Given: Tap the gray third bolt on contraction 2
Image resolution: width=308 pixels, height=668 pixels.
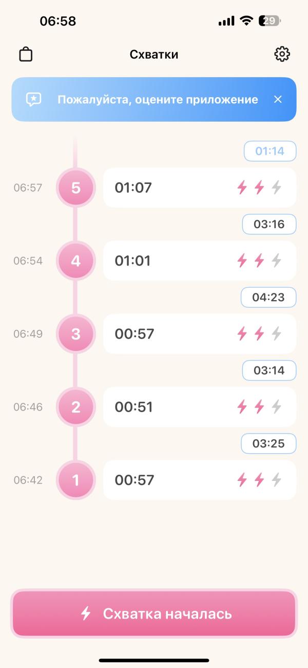Looking at the screenshot, I should click(x=277, y=407).
